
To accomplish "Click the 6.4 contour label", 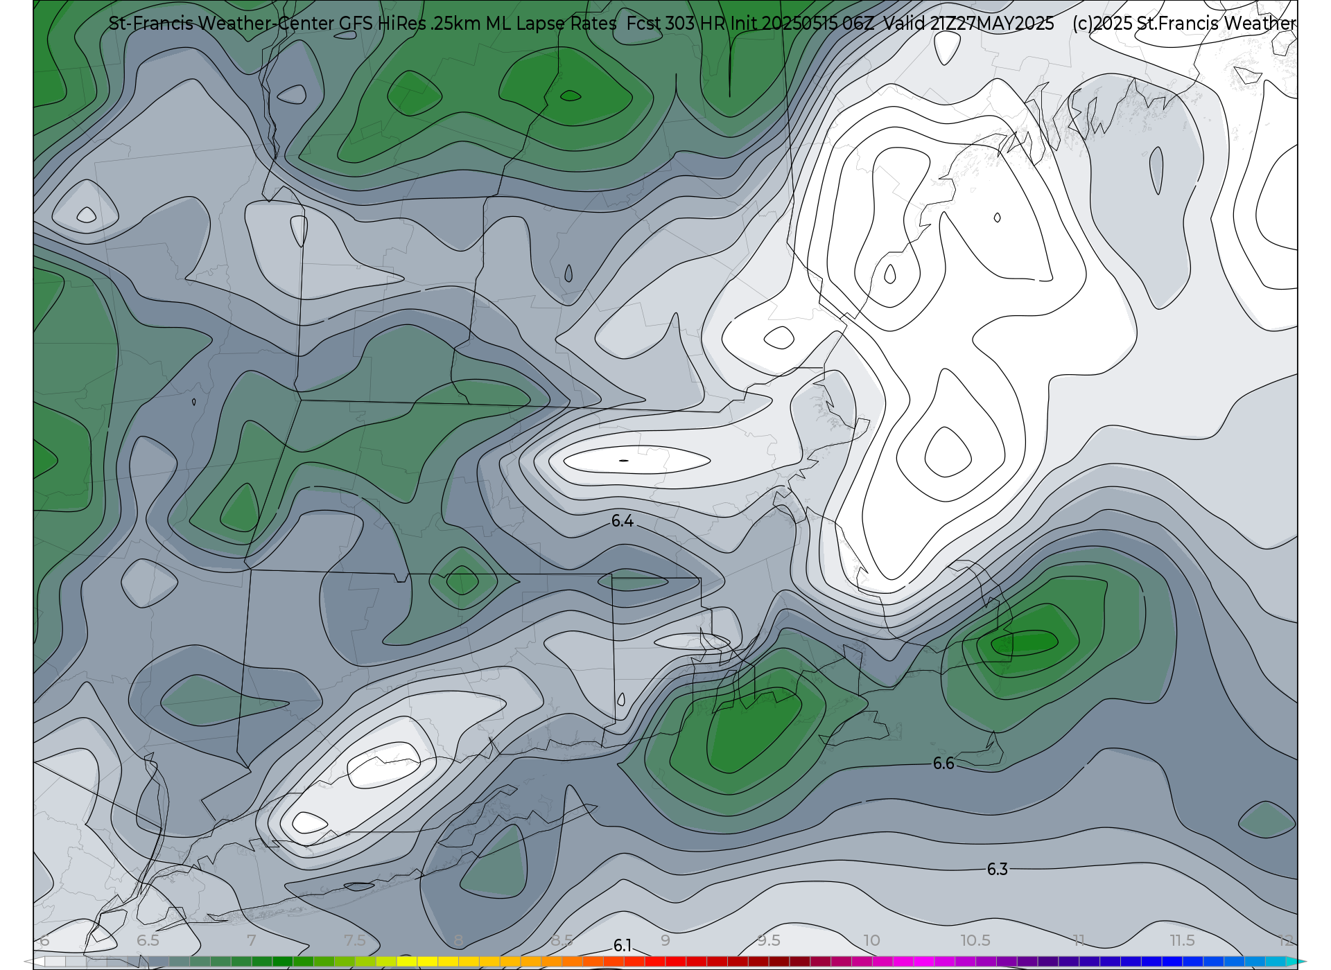I will [x=622, y=521].
